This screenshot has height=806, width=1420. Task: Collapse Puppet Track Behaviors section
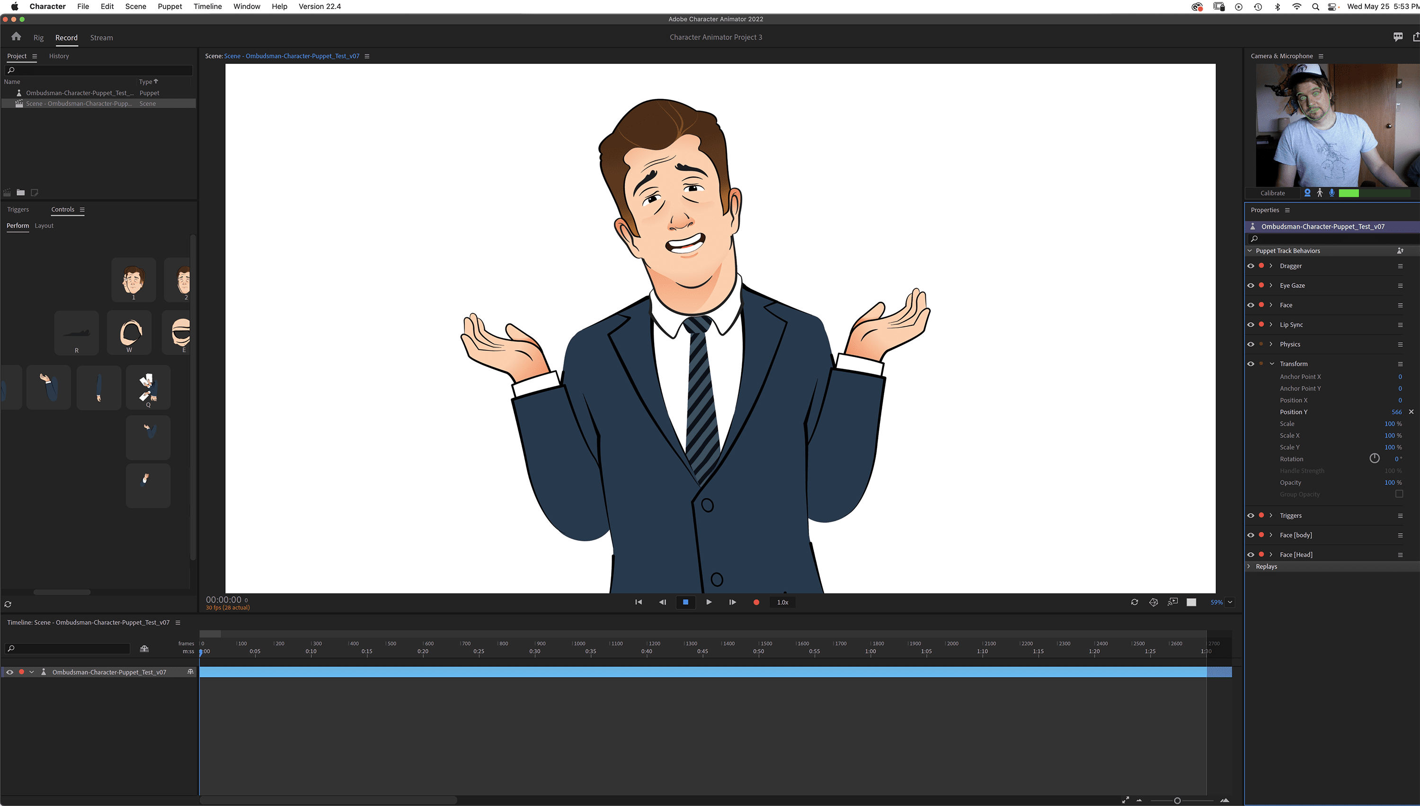click(1250, 251)
